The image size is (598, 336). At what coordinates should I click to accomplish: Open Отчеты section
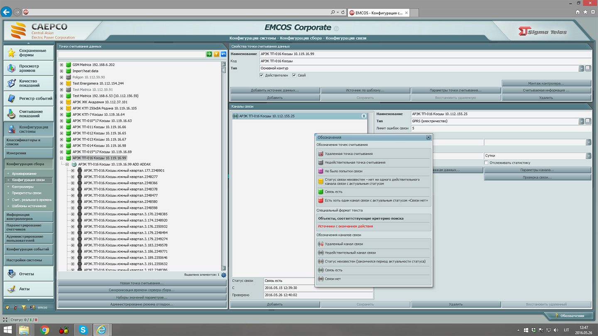[x=29, y=274]
